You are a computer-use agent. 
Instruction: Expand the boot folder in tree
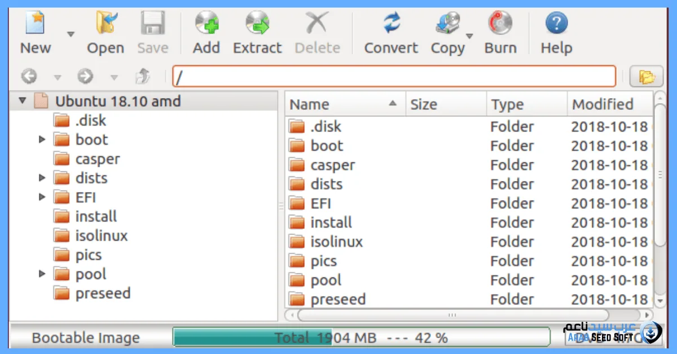click(x=42, y=139)
